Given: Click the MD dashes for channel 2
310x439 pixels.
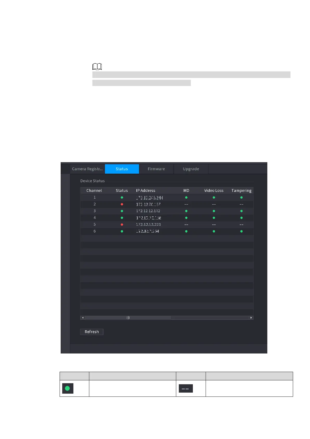Looking at the screenshot, I should pos(186,204).
